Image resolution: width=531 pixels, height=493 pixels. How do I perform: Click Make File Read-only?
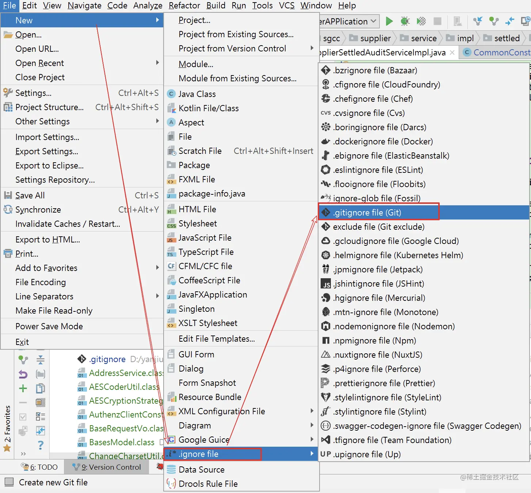click(82, 311)
